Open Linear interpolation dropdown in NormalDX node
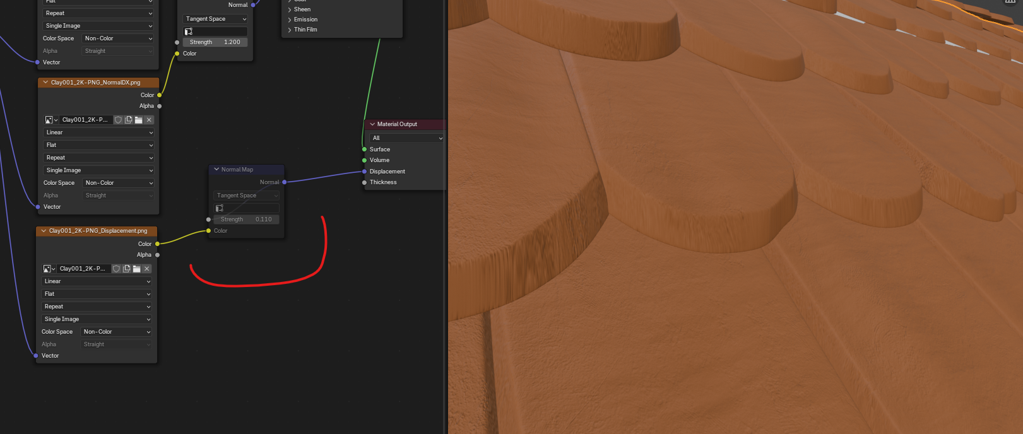Screen dimensions: 1023x434 click(x=99, y=132)
